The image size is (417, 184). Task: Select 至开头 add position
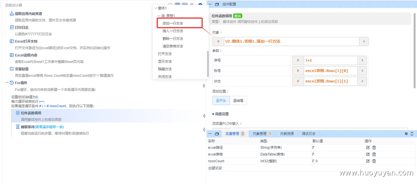[221, 101]
